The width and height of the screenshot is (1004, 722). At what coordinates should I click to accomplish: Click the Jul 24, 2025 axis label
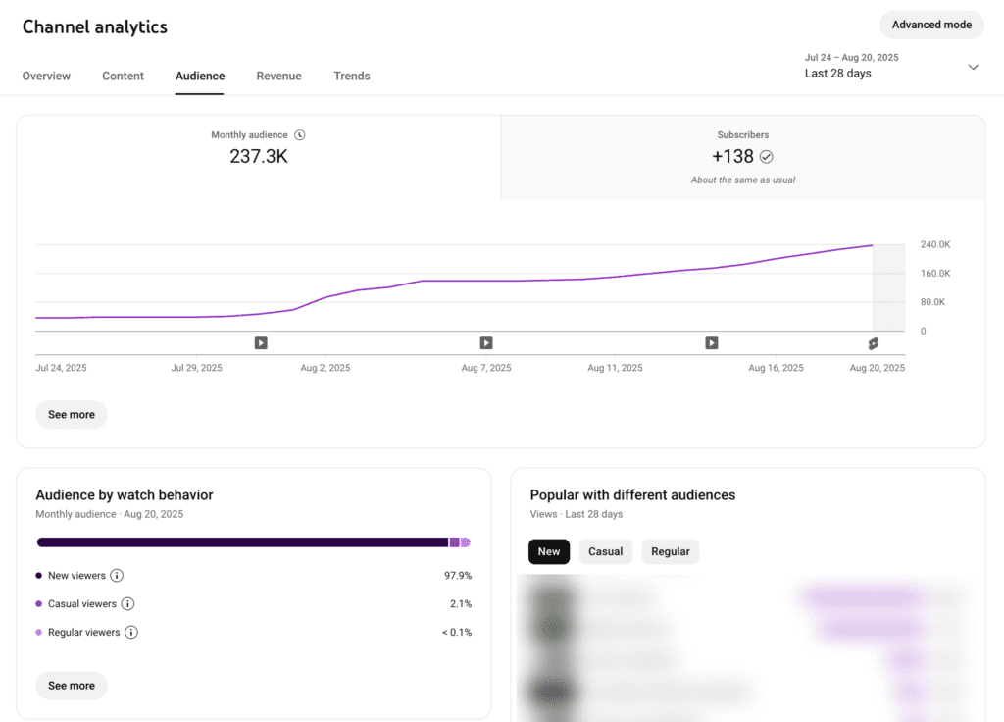[61, 368]
